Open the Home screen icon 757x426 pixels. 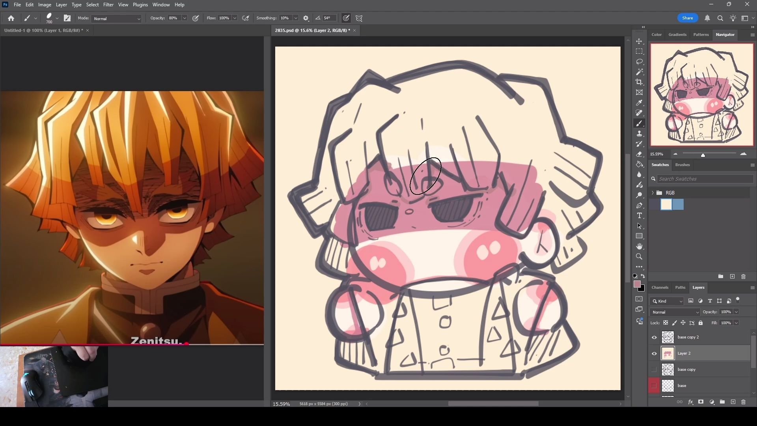pyautogui.click(x=11, y=18)
